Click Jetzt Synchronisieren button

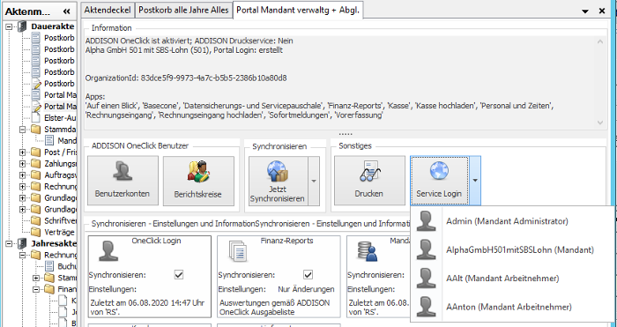pyautogui.click(x=279, y=181)
